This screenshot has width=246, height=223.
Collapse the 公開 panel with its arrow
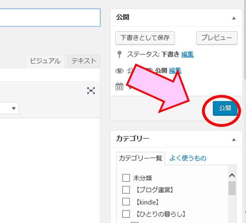[234, 18]
